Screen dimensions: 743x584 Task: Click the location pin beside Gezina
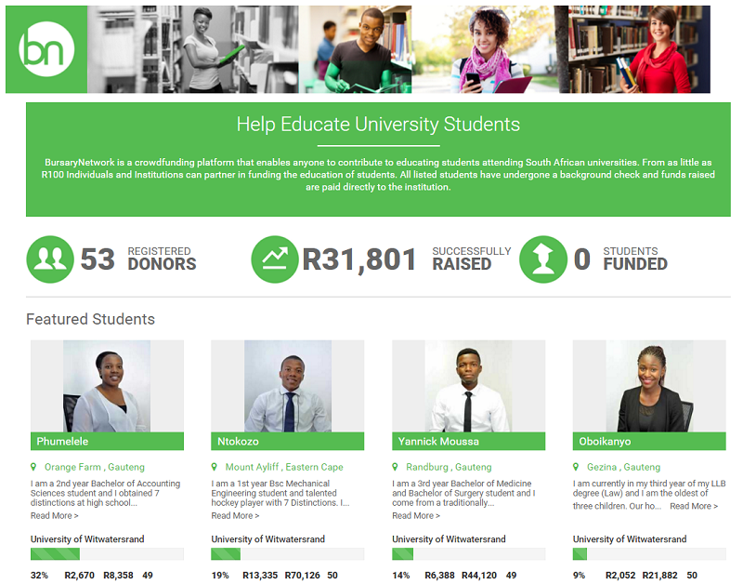[x=576, y=467]
